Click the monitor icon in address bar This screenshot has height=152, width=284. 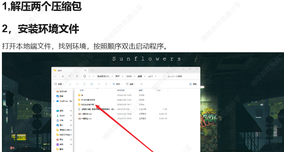click(x=85, y=76)
